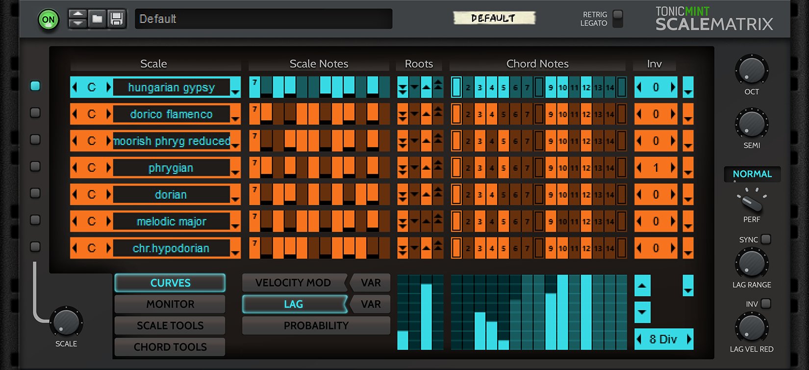
Task: Increase key of hungarian gypsy row
Action: (109, 87)
